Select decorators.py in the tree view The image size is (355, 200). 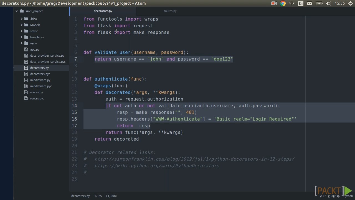click(x=39, y=68)
